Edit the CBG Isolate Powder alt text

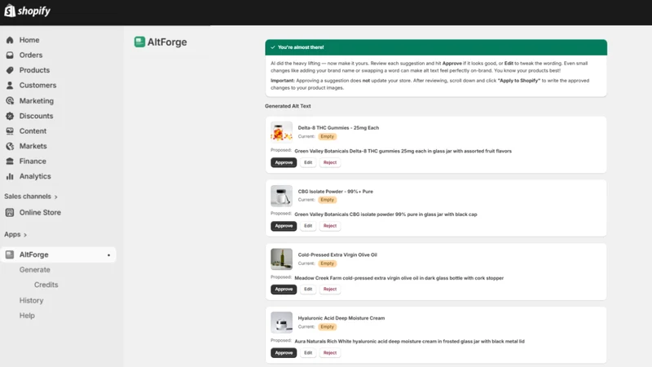[x=308, y=226]
